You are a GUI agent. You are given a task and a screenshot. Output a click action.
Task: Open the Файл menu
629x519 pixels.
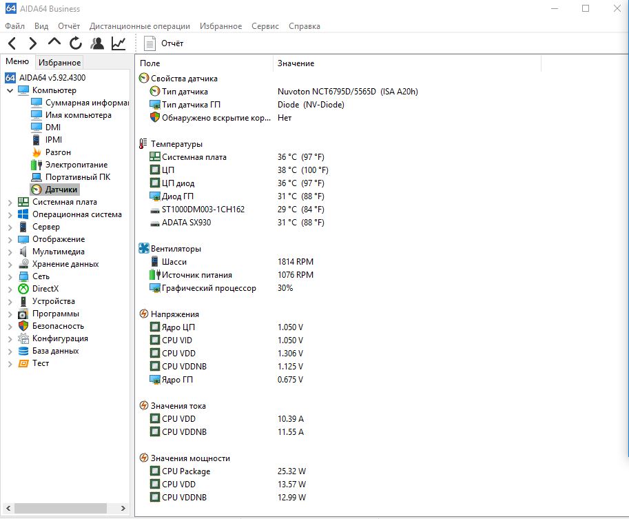point(15,26)
